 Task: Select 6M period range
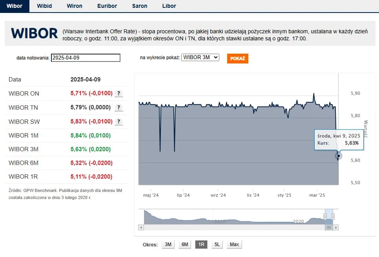click(x=184, y=244)
